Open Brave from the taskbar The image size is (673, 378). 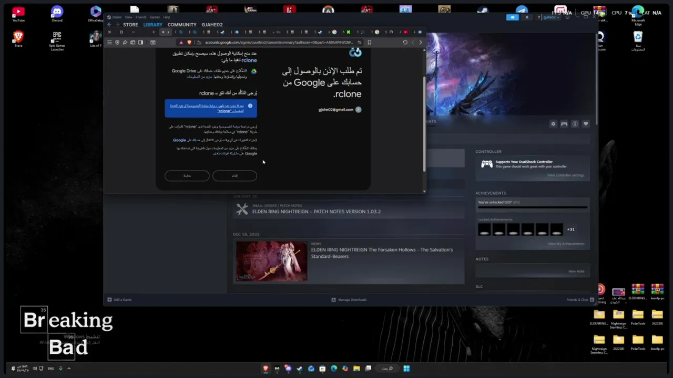pyautogui.click(x=266, y=369)
